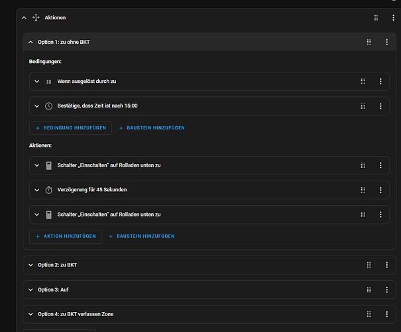Open menu for 'Wenn ausgelöst durch zu'

(x=380, y=82)
